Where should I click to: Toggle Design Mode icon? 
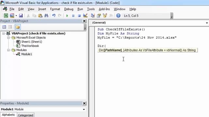click(x=85, y=16)
